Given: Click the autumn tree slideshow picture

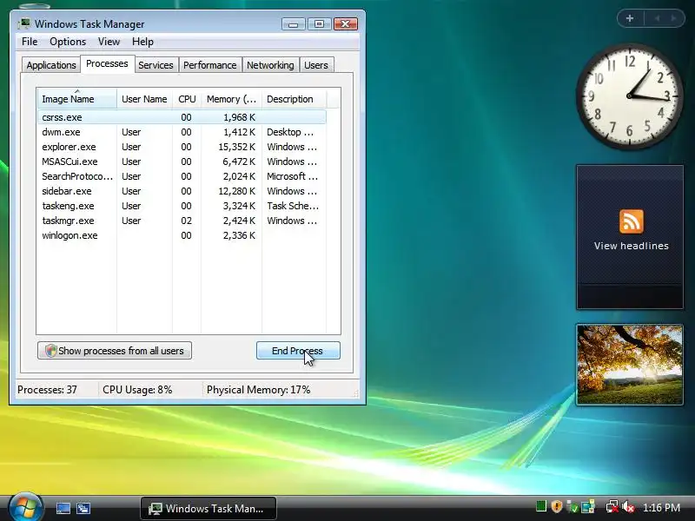Looking at the screenshot, I should coord(630,365).
